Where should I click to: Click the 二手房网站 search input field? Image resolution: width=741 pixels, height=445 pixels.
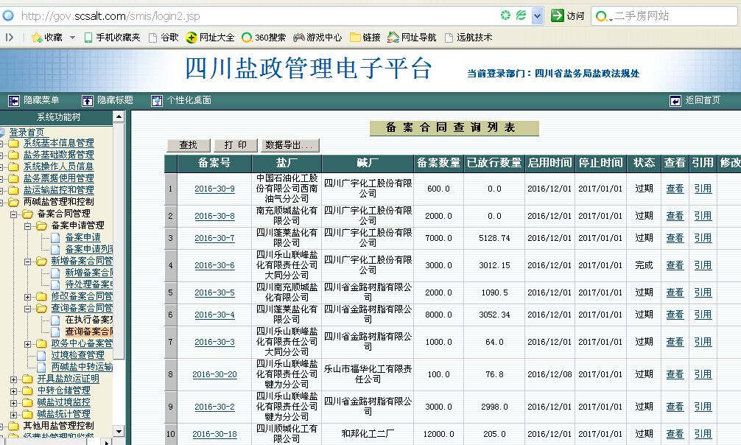670,15
